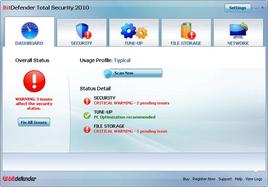Click 'CRITICAL WARNING - 2 pending issues' text
The width and height of the screenshot is (268, 187).
(x=132, y=103)
